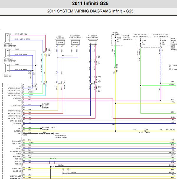177x179 pixels.
Task: Click the "M201" connector label
Action: click(25, 135)
